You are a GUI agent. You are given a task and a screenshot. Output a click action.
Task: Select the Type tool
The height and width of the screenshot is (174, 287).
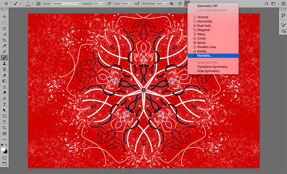4,104
